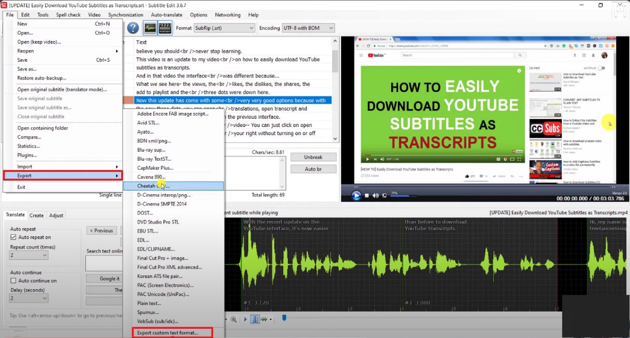Screen dimensions: 630x338
Task: Open the Delay seconds dropdown
Action: [29, 298]
